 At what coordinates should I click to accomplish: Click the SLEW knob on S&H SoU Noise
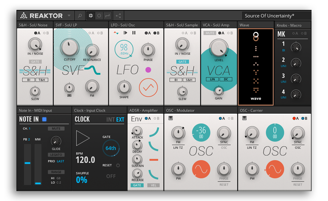(35, 91)
